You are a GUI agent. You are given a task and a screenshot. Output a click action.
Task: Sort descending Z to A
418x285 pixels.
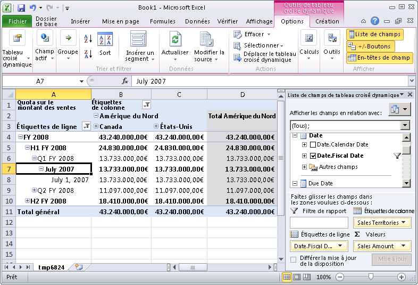[88, 54]
